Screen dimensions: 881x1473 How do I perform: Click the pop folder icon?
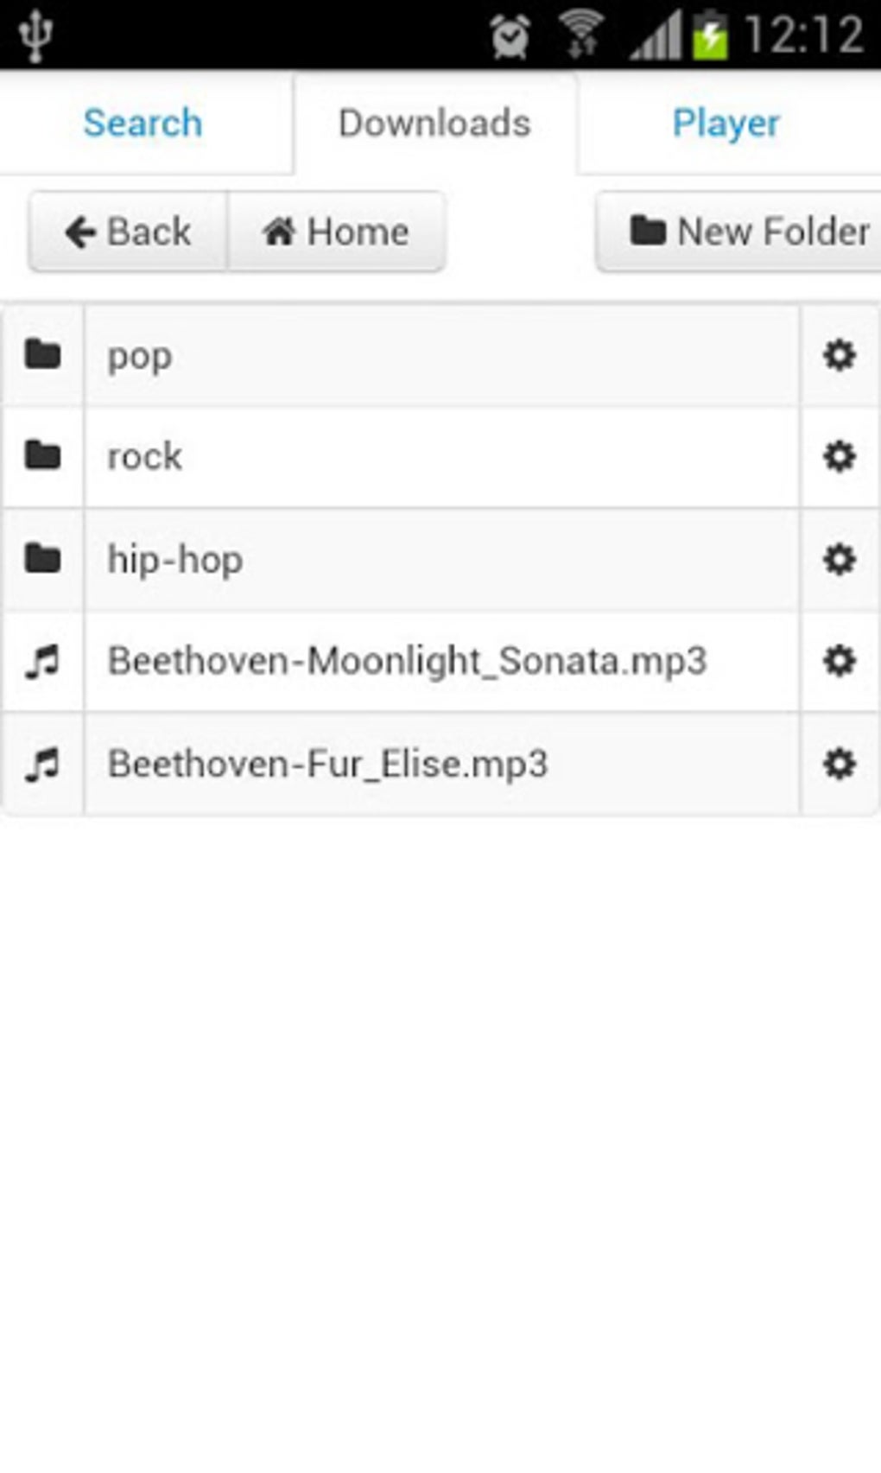(42, 355)
